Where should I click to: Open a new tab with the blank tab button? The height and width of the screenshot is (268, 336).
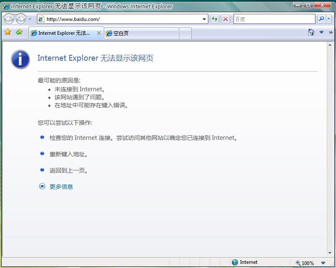185,33
